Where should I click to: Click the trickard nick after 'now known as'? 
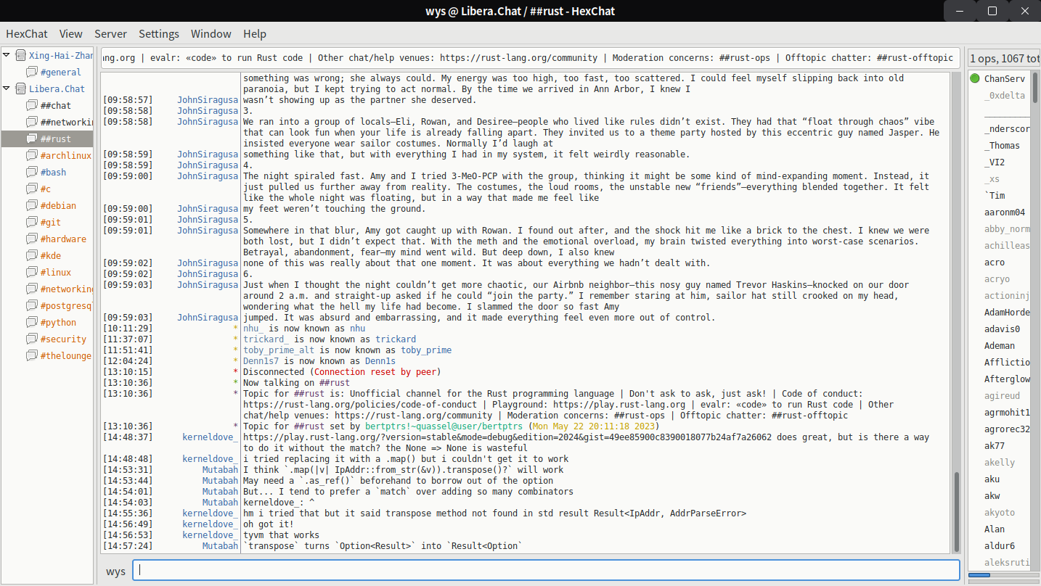click(396, 339)
